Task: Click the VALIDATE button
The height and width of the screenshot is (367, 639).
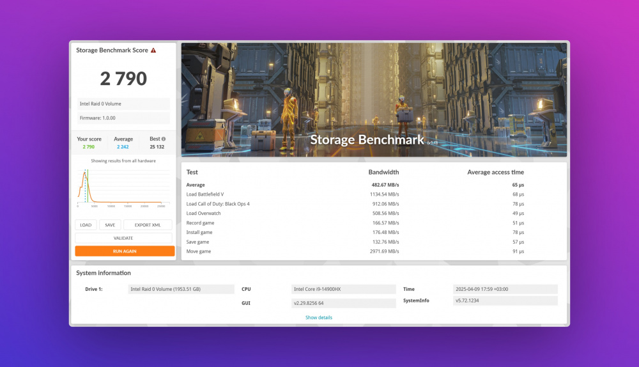Action: click(123, 238)
